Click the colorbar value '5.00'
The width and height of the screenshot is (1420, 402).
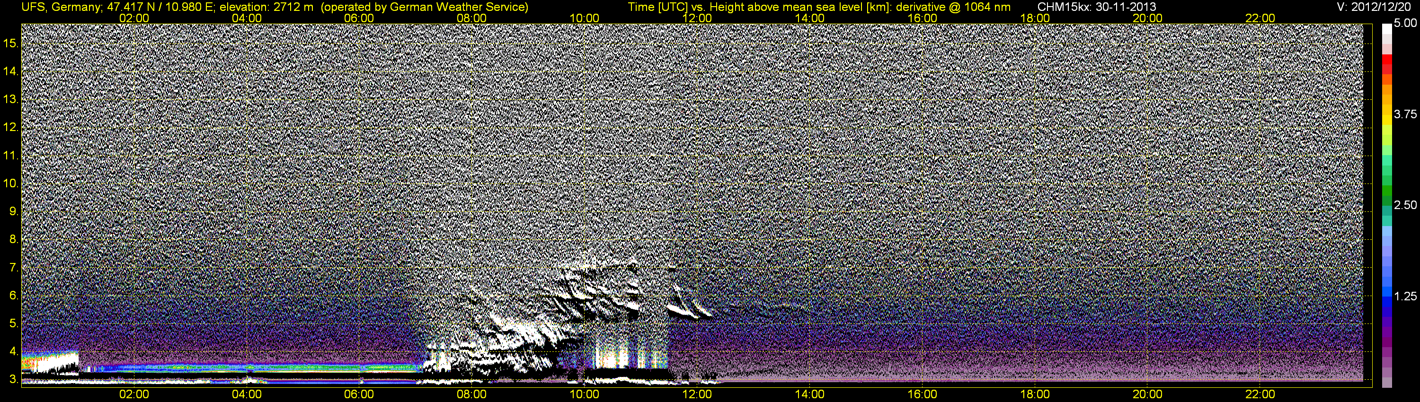1405,24
